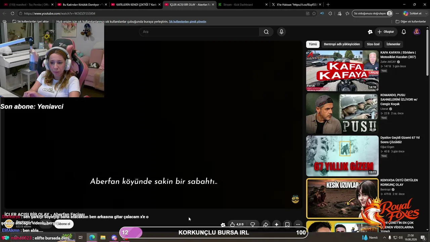Click the taskbar clock showing 21:50
The height and width of the screenshot is (242, 430).
(411, 238)
